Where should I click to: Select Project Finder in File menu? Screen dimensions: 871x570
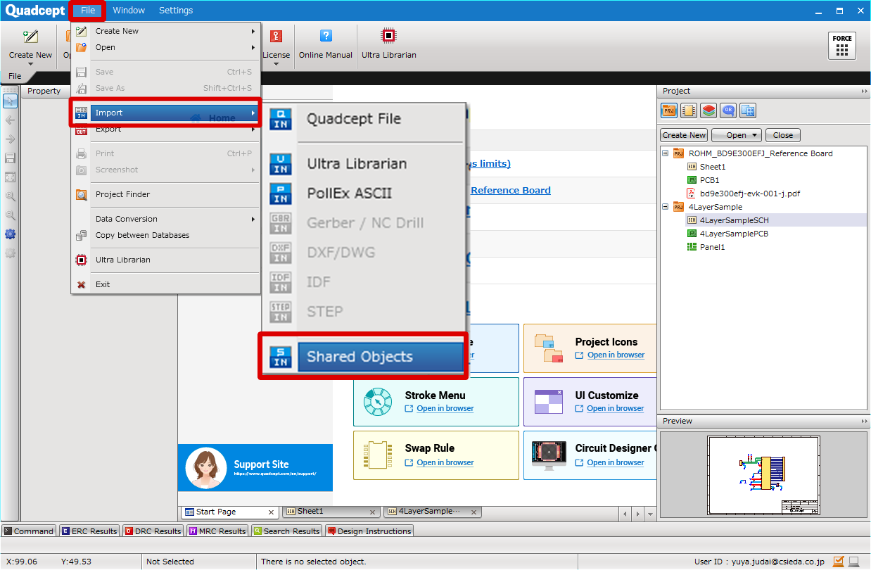pos(122,194)
